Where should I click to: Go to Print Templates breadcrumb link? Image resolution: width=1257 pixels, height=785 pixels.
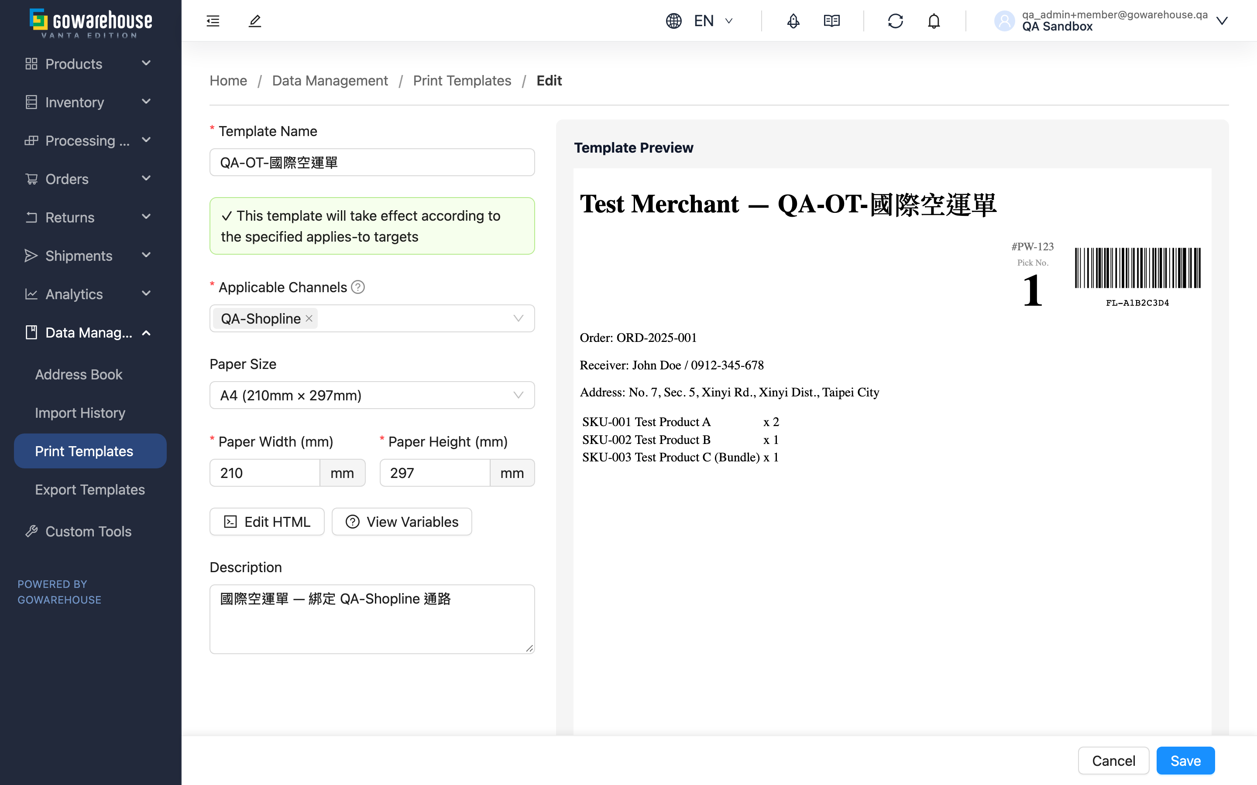pos(462,81)
